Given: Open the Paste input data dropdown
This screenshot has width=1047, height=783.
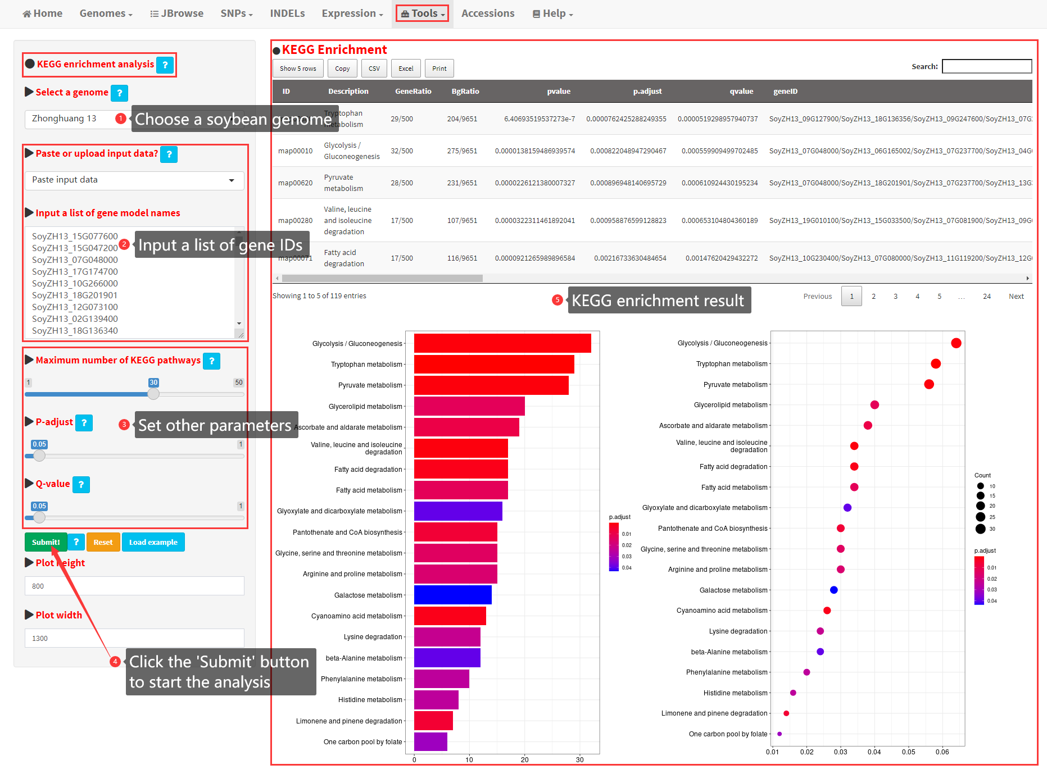Looking at the screenshot, I should tap(134, 180).
